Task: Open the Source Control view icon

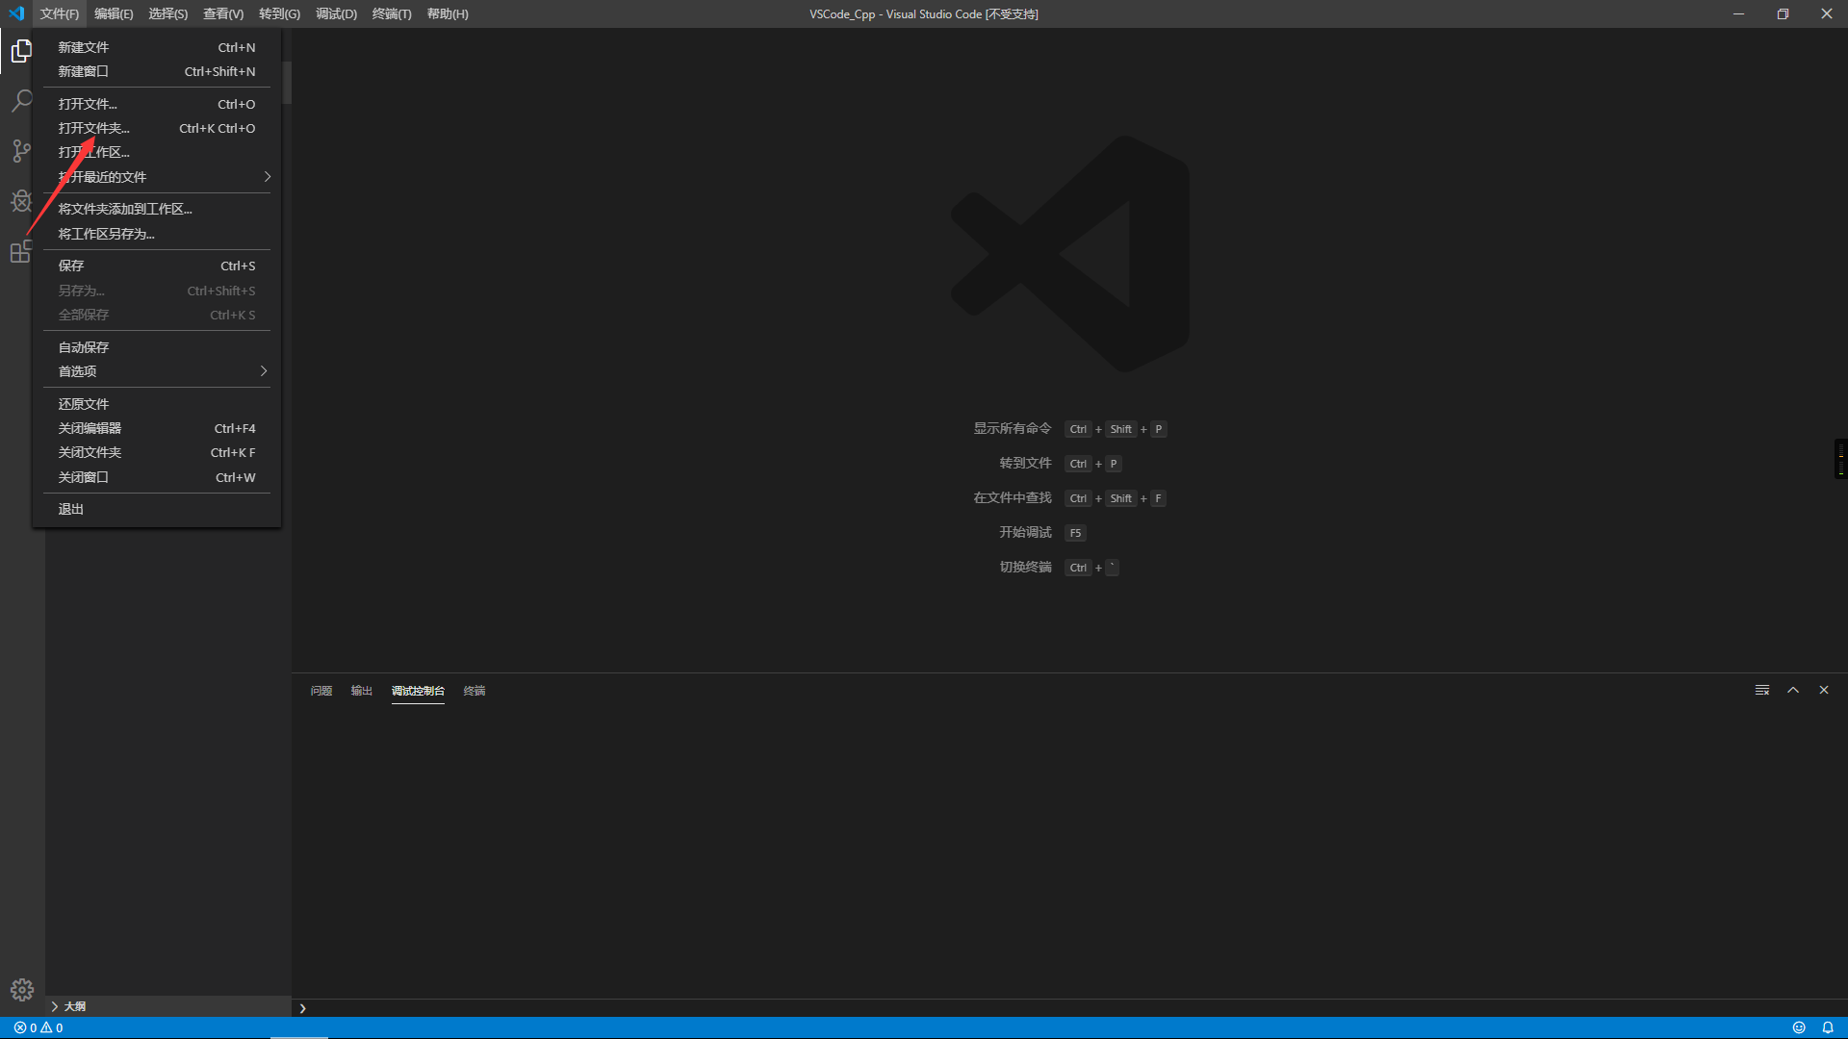Action: coord(21,151)
